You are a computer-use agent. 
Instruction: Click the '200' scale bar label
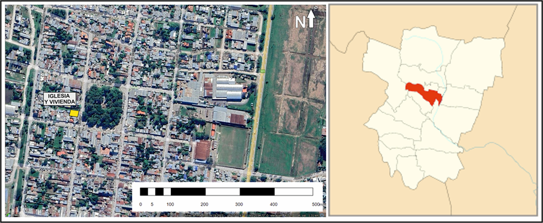point(205,204)
